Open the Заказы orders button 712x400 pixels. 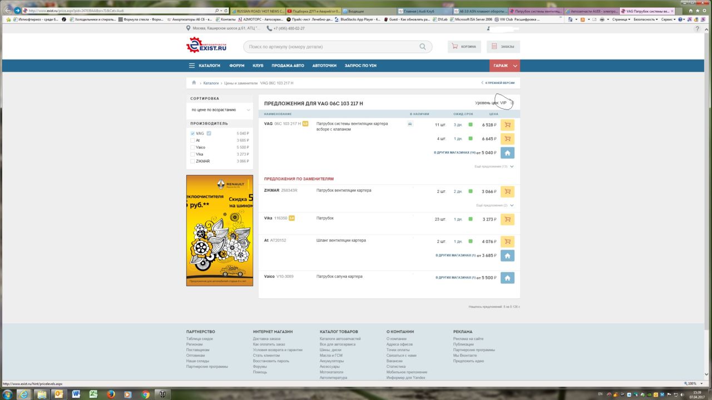pos(503,47)
